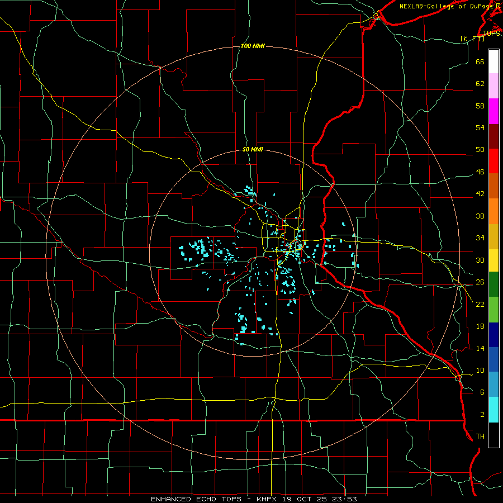
Task: Click the mustard gold legend swatch
Action: pyautogui.click(x=493, y=236)
